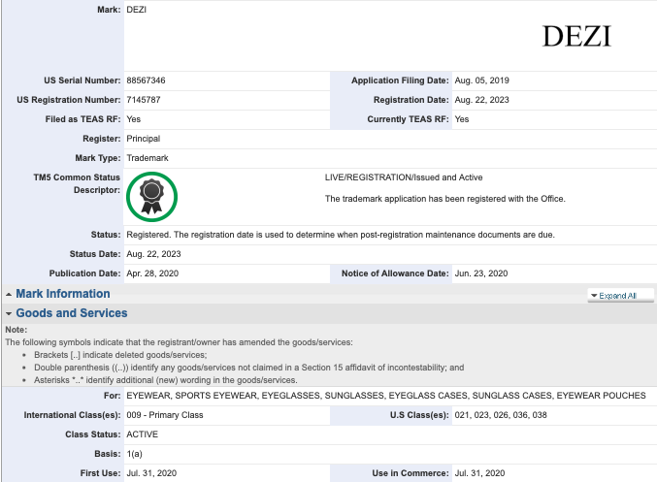Click publication date Apr. 28, 2020
This screenshot has width=657, height=482.
pyautogui.click(x=152, y=273)
